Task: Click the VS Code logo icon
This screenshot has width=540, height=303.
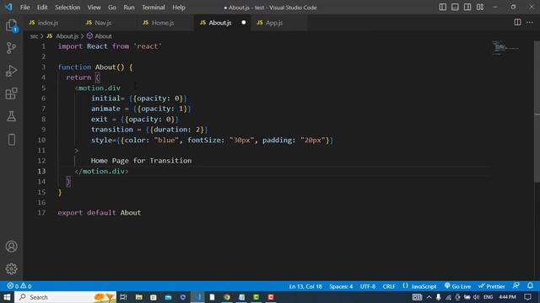Action: (8, 7)
